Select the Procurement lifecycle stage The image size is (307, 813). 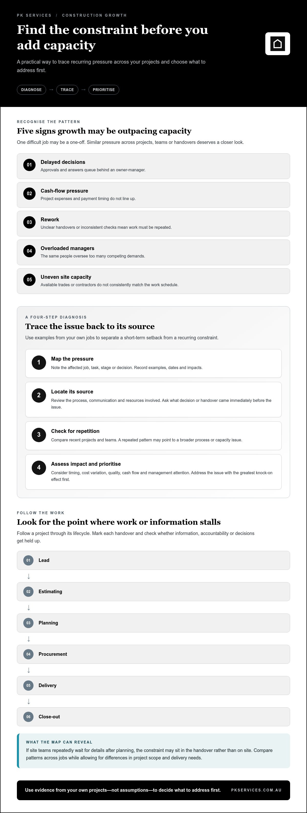click(153, 654)
